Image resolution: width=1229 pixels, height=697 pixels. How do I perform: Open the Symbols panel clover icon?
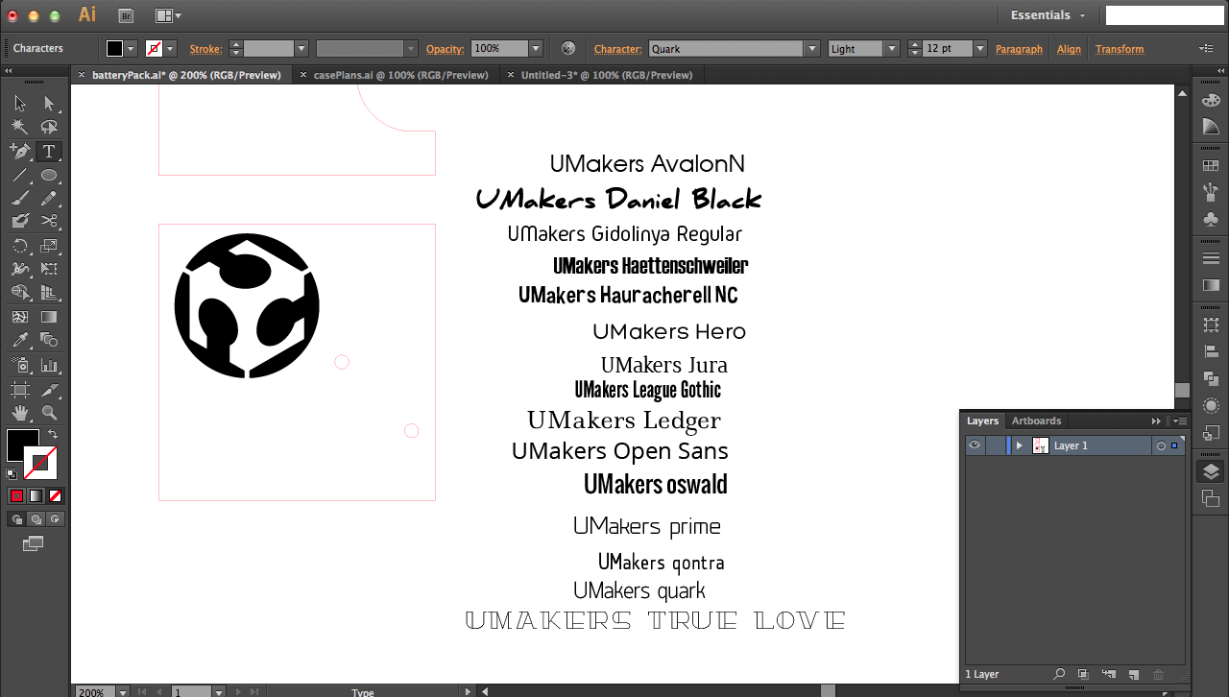(x=1211, y=219)
